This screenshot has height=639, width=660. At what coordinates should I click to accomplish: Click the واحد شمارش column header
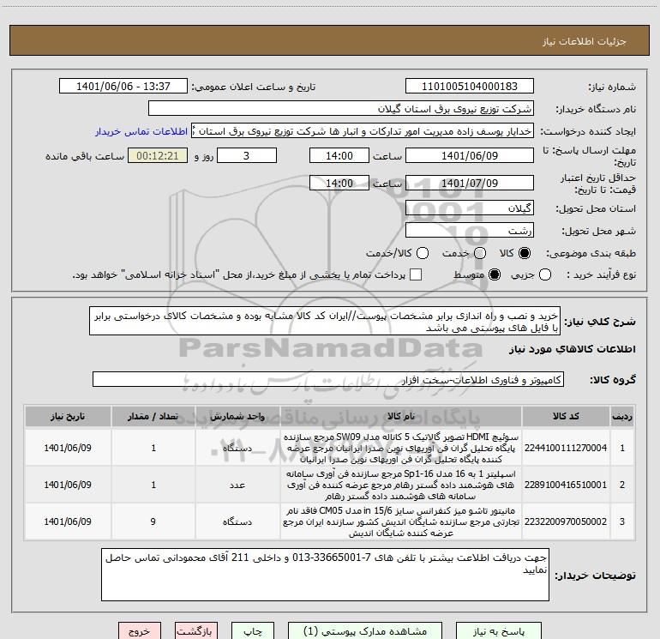click(x=237, y=417)
